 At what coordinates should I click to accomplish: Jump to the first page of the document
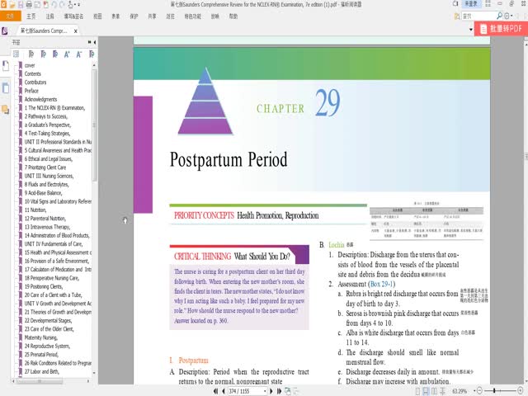pos(210,390)
